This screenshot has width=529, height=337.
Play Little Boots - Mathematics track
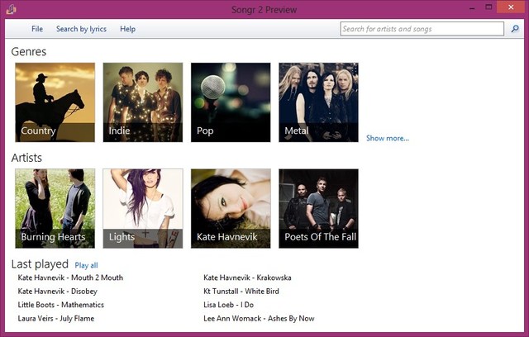click(60, 305)
